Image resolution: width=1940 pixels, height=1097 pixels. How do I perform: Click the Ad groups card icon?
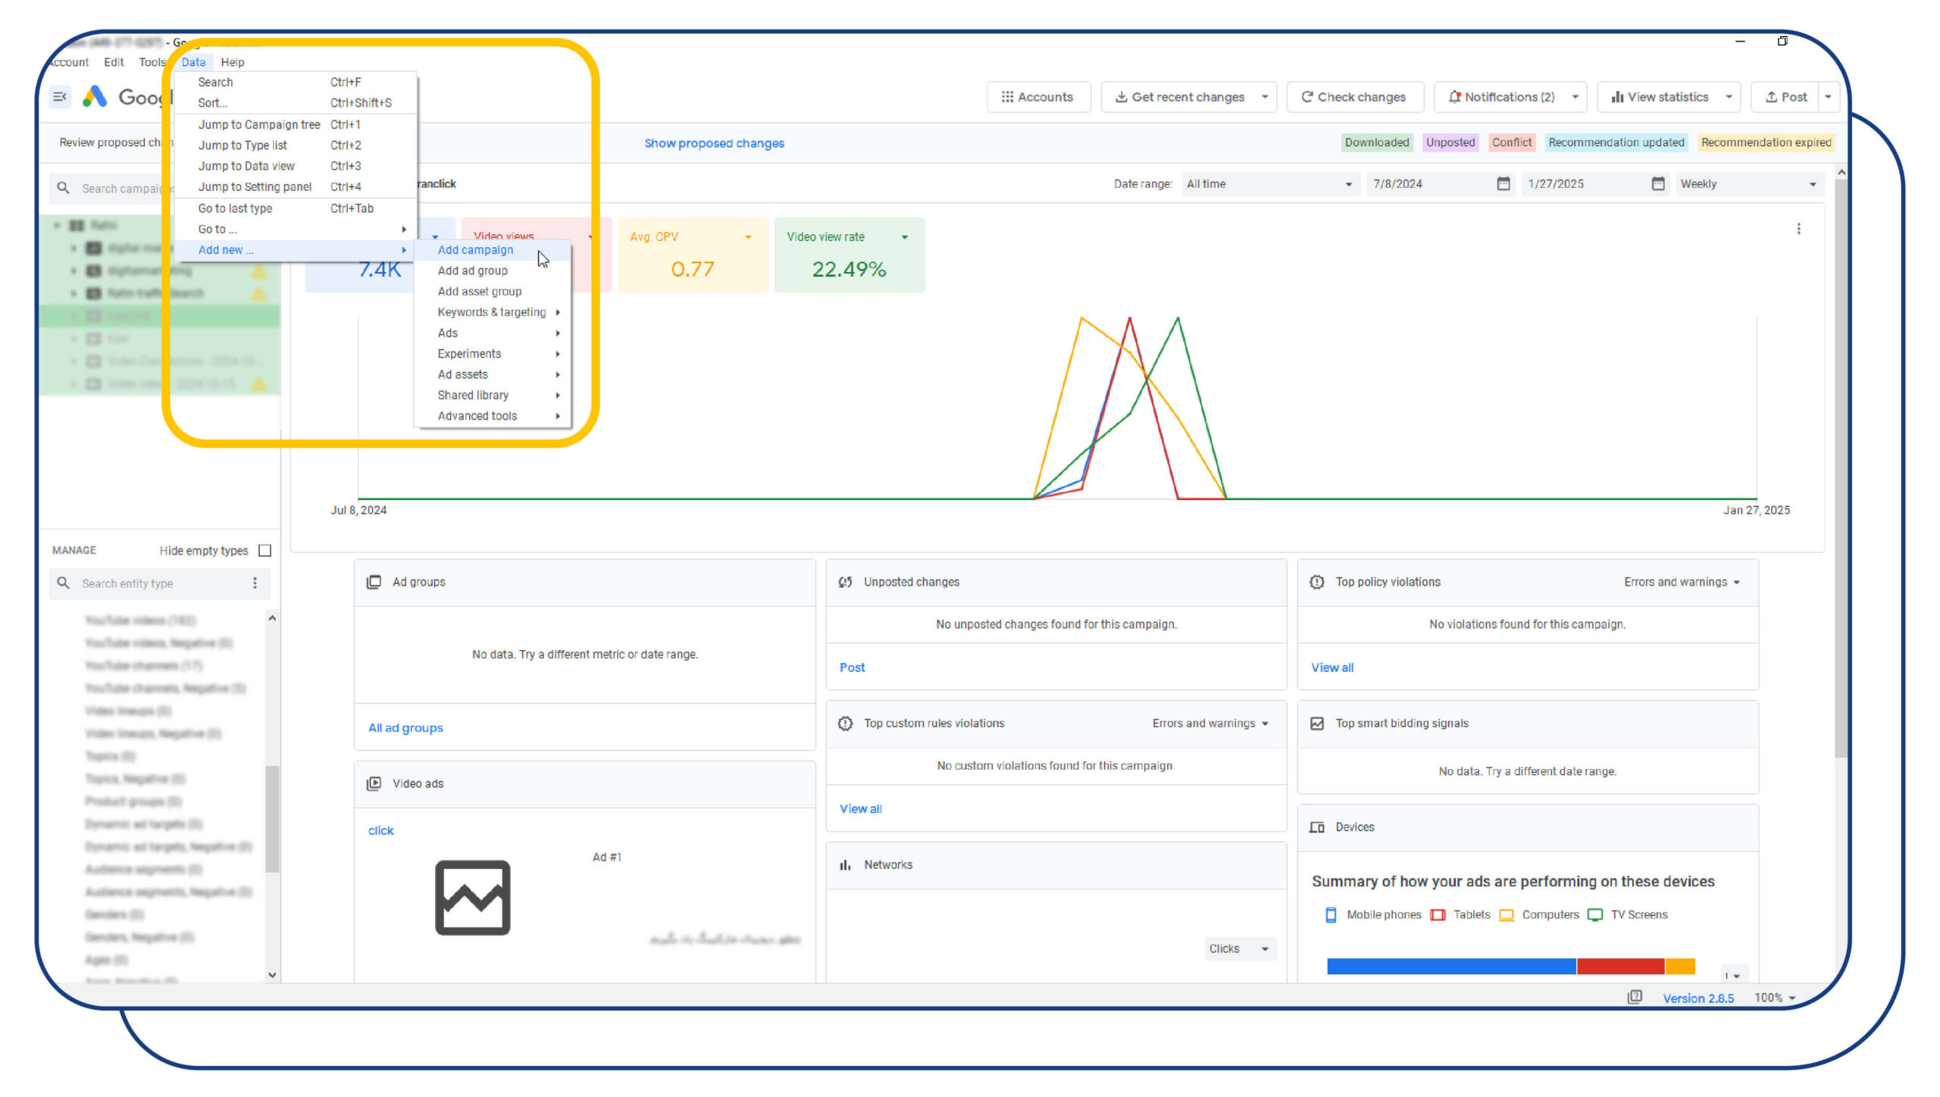374,582
